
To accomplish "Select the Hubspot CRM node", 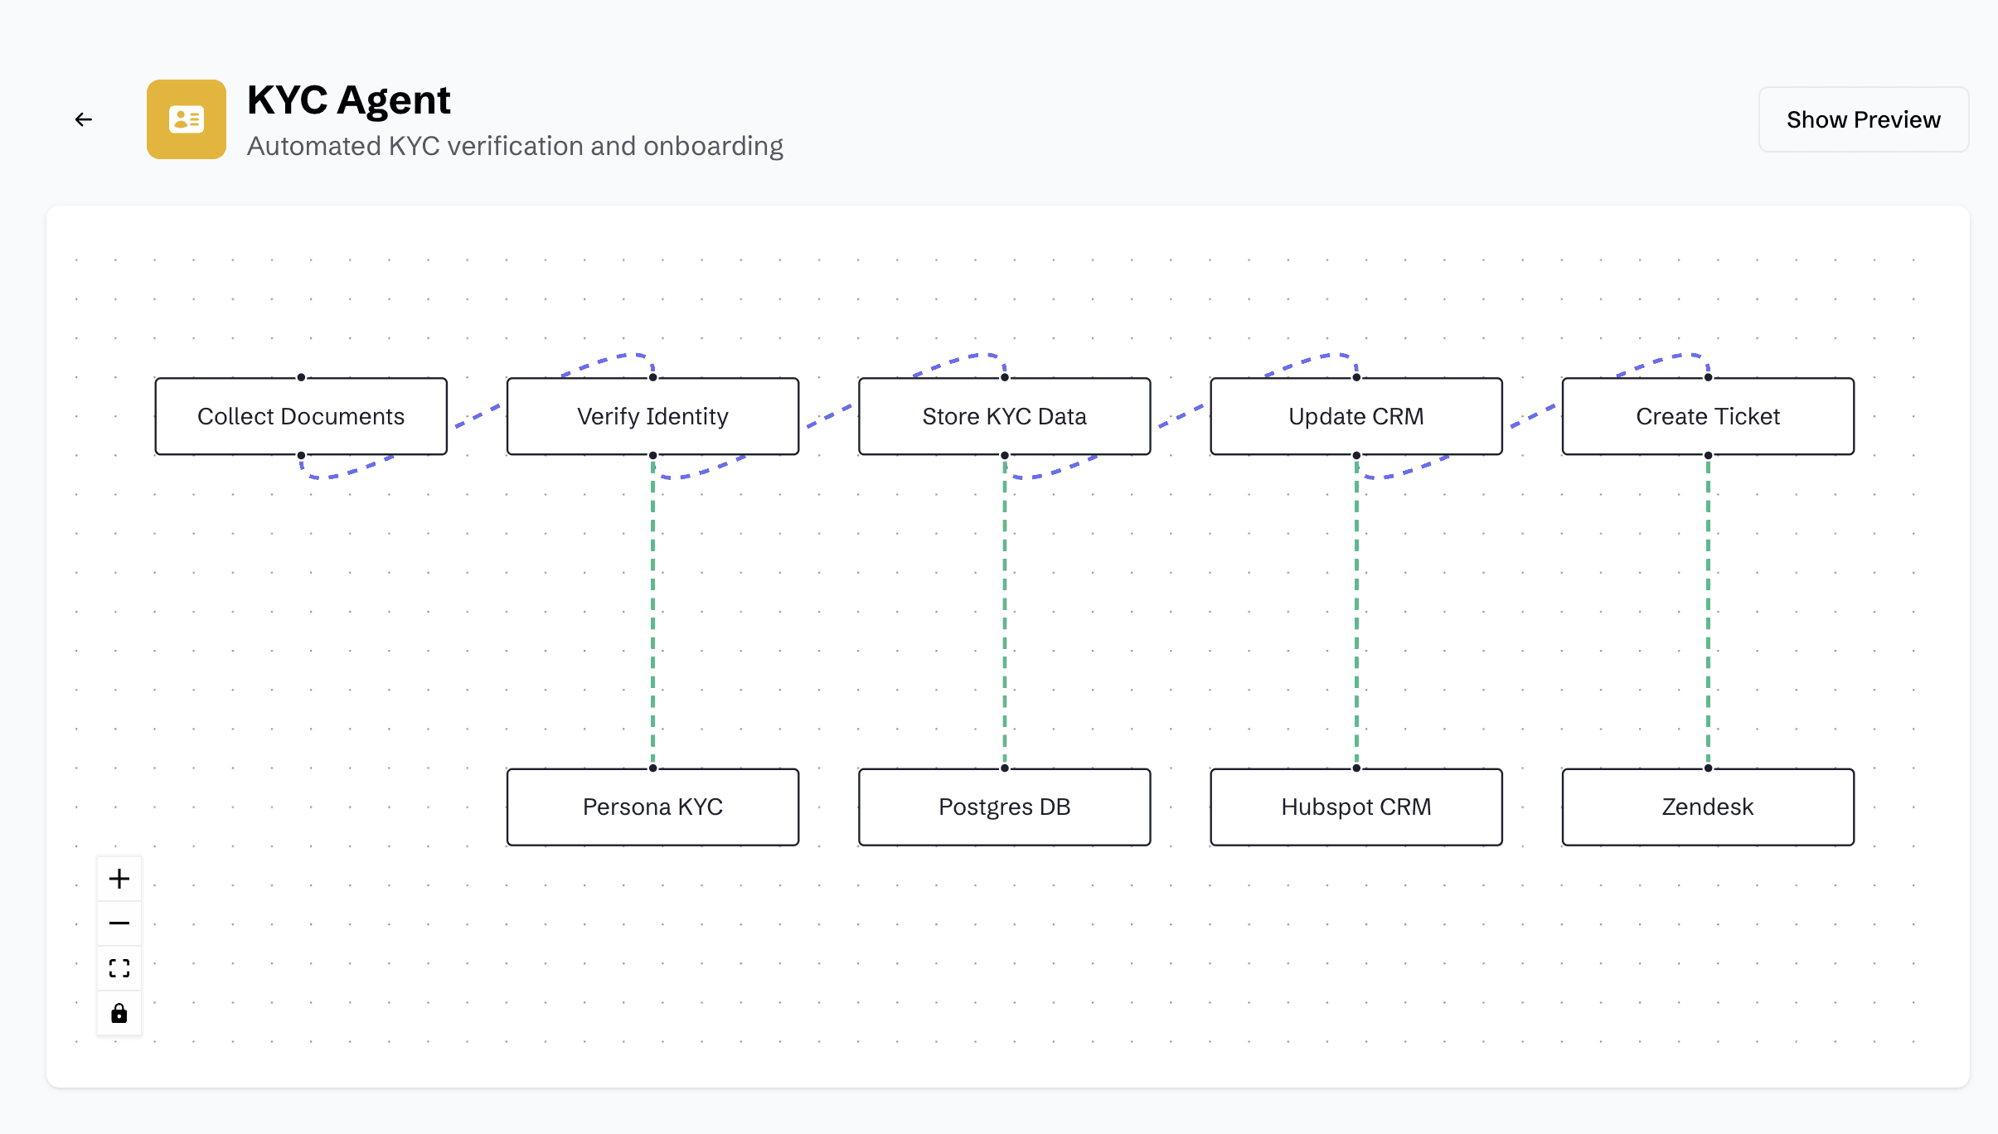I will click(1356, 807).
